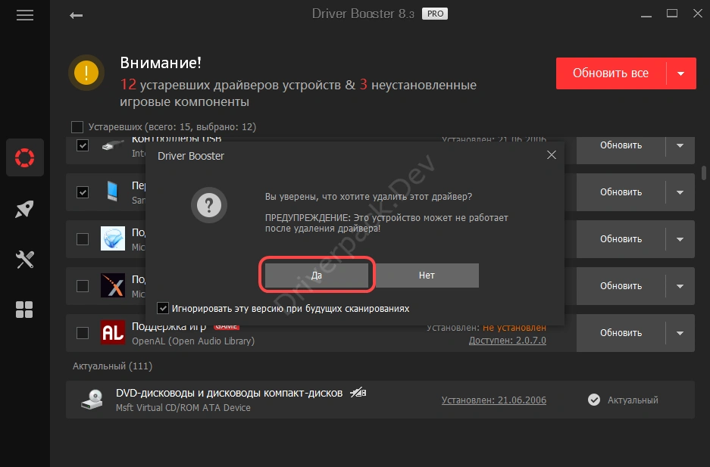
Task: Open Установлен: 21.06.2006 link for DVD drive
Action: 493,400
